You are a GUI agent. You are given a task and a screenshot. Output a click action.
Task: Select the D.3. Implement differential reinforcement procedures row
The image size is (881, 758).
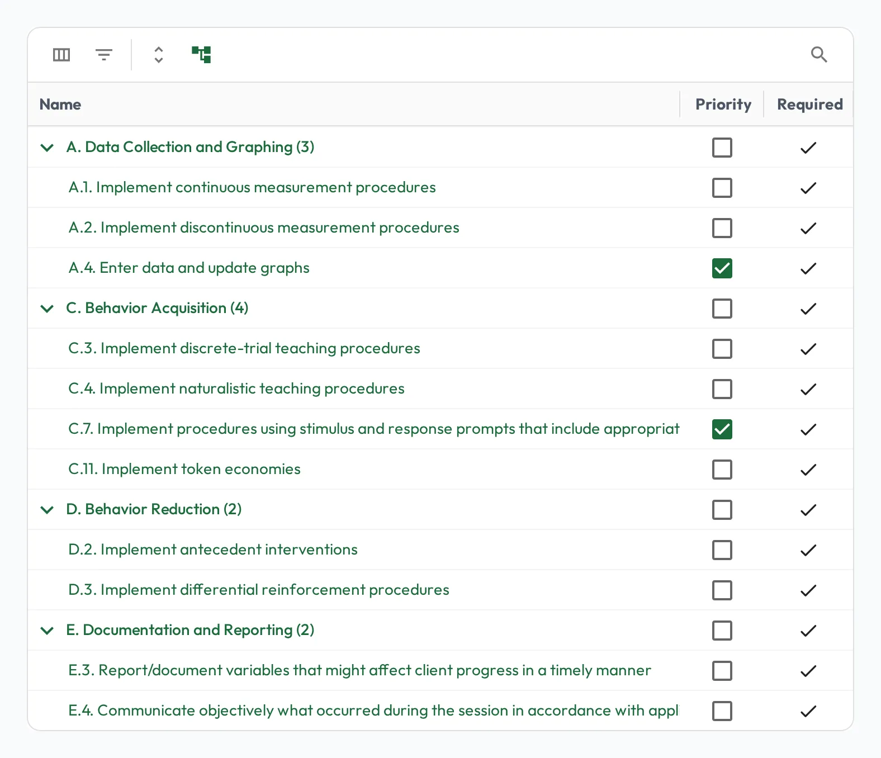pos(440,590)
